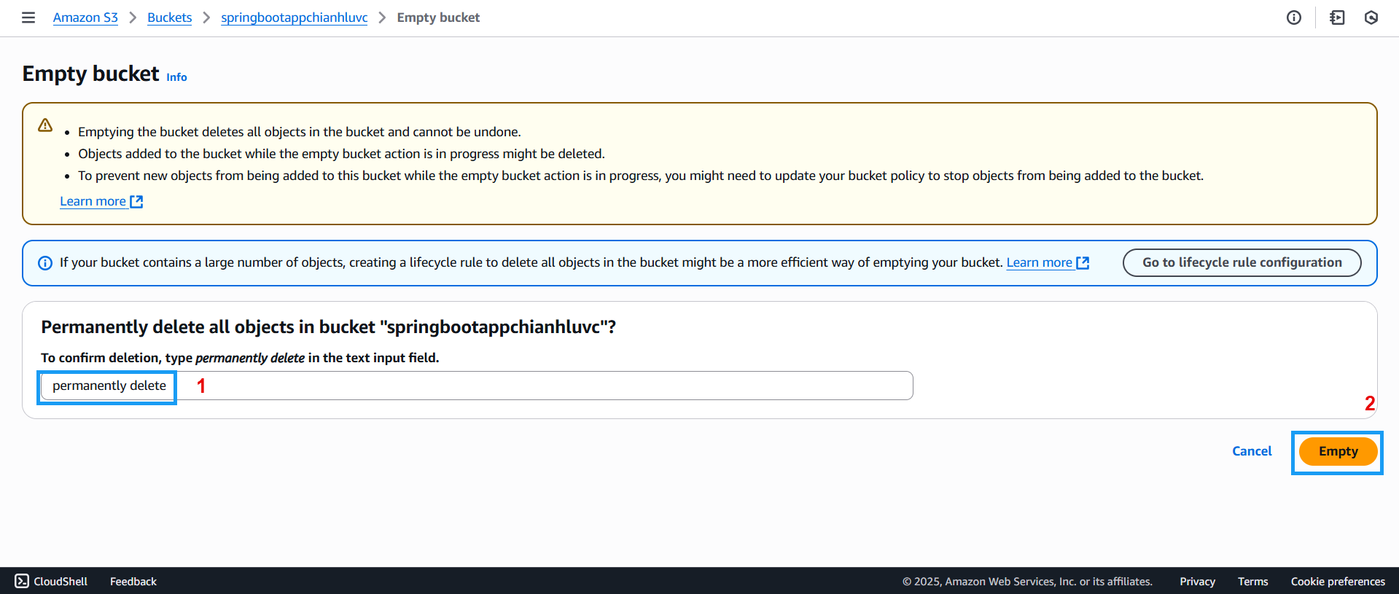
Task: Click the info circle icon in top bar
Action: click(1294, 17)
